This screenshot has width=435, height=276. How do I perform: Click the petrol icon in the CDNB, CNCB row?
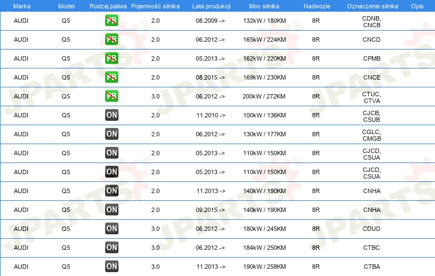click(x=111, y=21)
